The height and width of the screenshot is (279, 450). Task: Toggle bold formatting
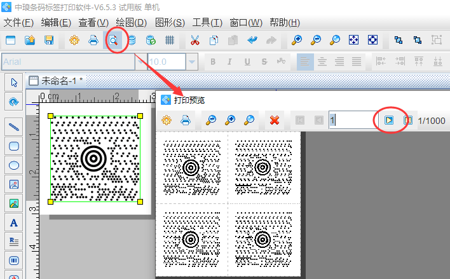[x=213, y=62]
